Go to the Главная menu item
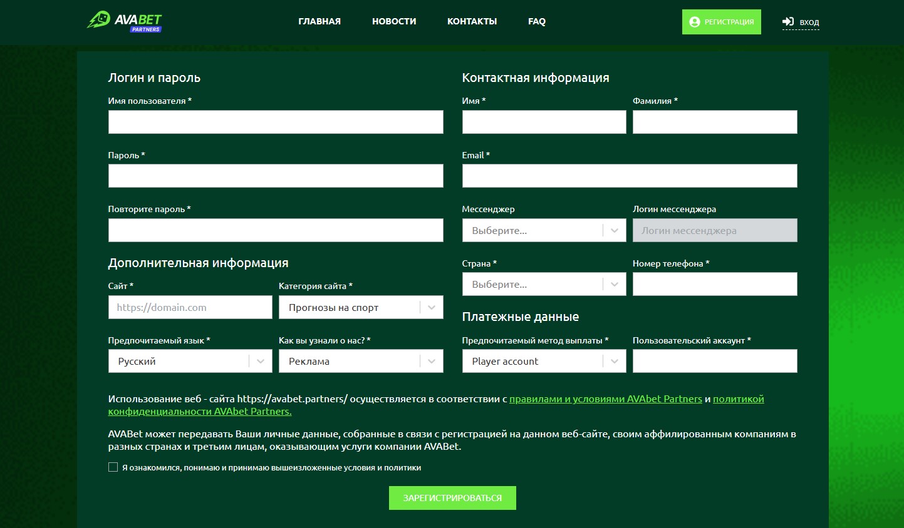Screen dimensions: 904x528 320,21
